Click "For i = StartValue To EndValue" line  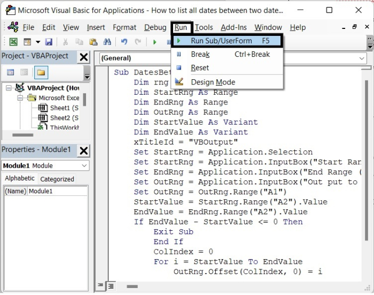pos(228,262)
